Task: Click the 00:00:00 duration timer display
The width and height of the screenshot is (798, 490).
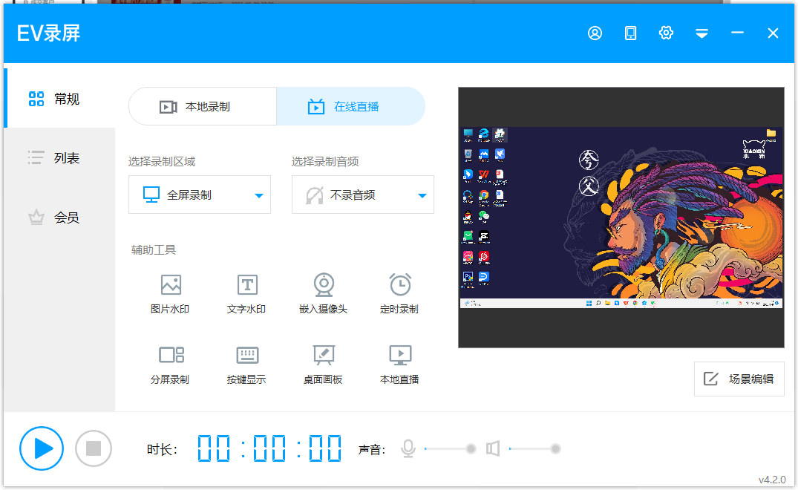Action: click(269, 448)
